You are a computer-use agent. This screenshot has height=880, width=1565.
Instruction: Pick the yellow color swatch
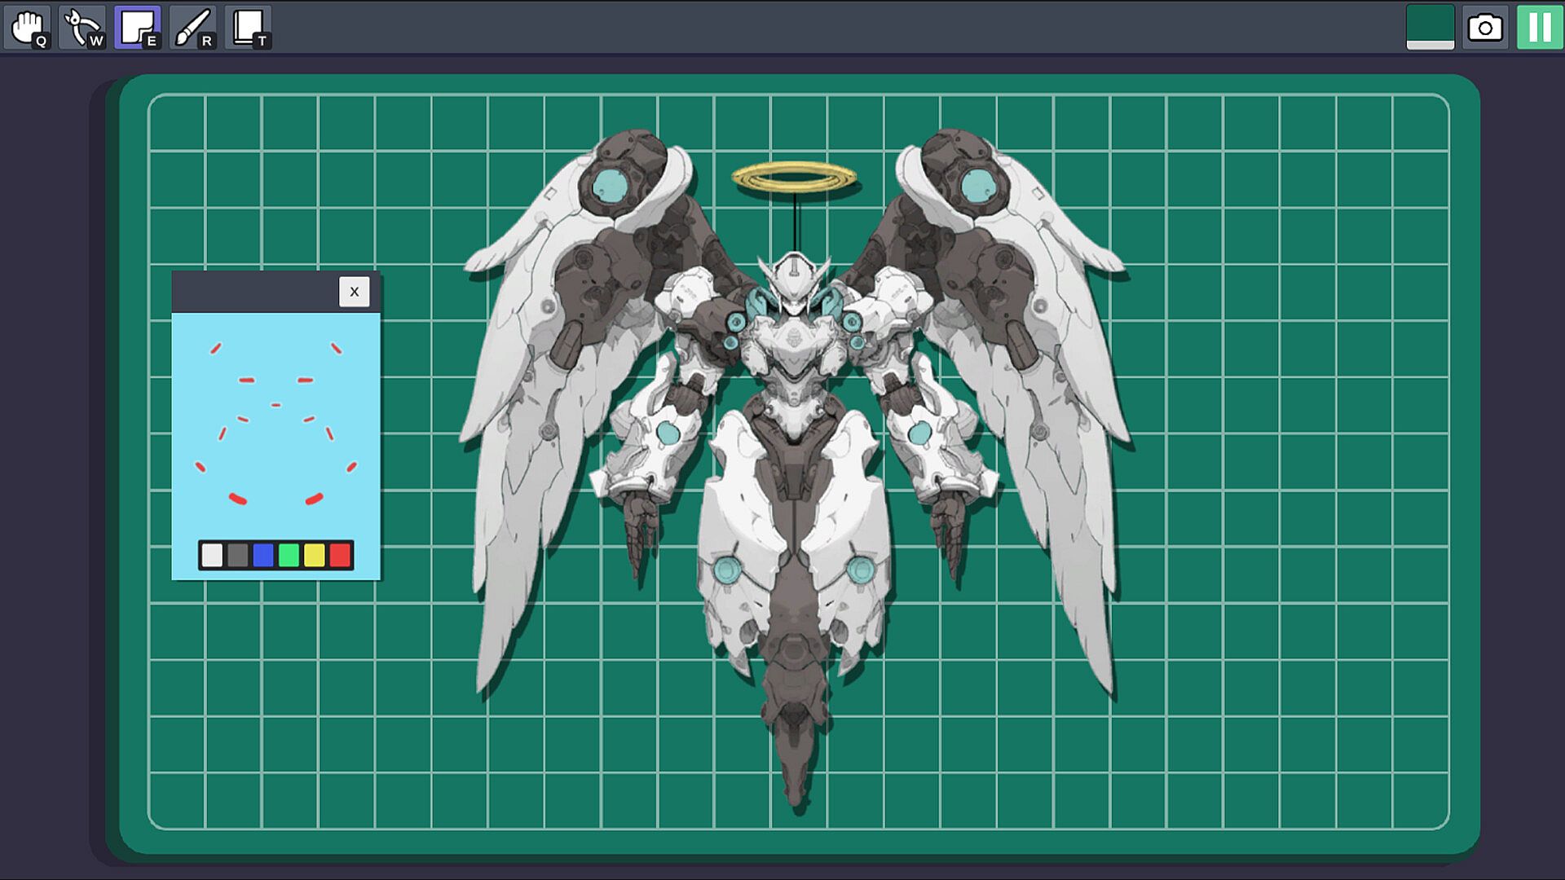pos(315,556)
